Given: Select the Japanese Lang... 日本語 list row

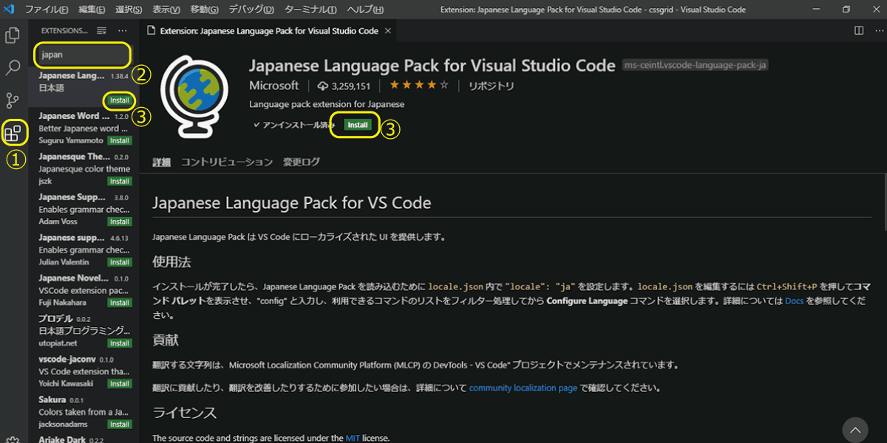Looking at the screenshot, I should click(83, 87).
